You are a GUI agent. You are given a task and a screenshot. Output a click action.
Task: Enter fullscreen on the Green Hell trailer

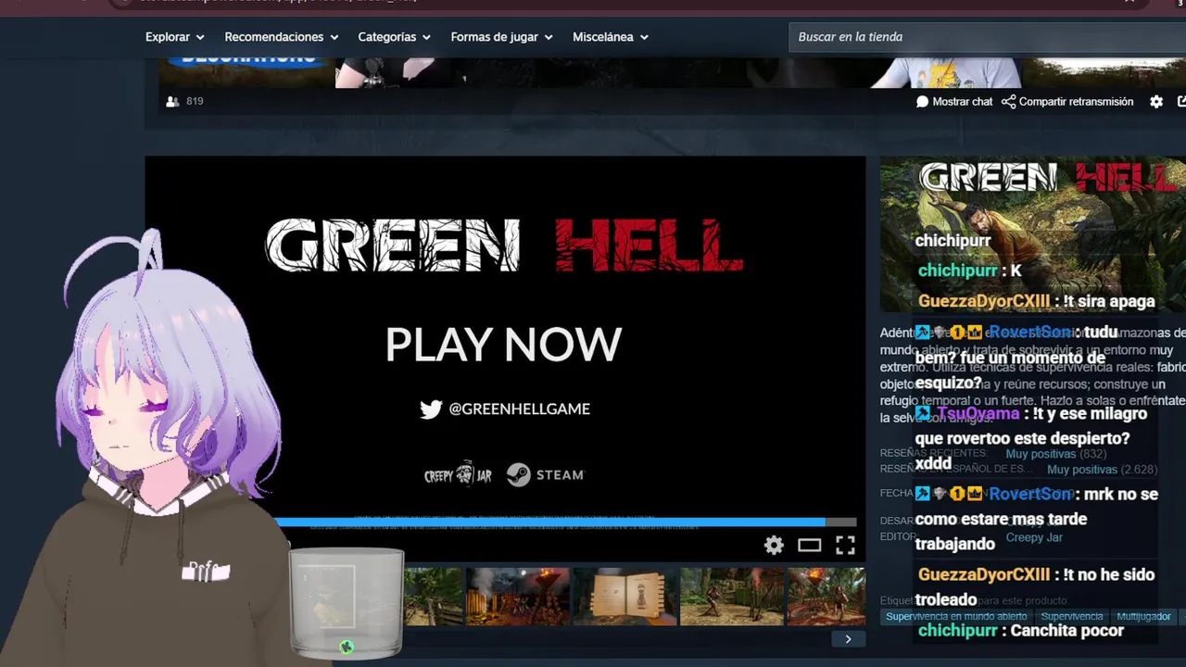[x=845, y=546]
